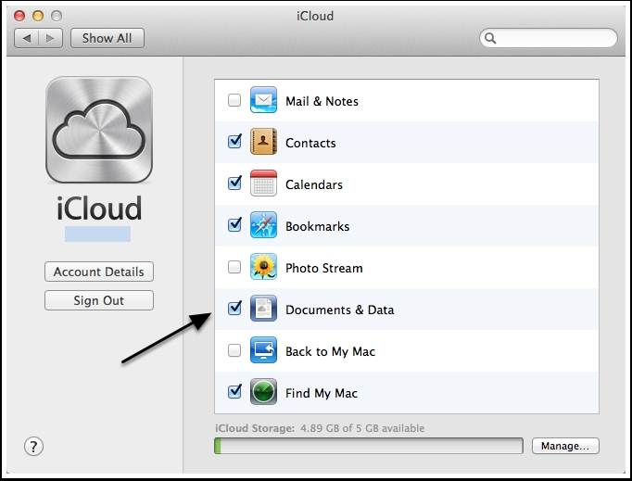Click the '4.89 GB of 5 GB available' text
This screenshot has width=632, height=481.
[362, 428]
